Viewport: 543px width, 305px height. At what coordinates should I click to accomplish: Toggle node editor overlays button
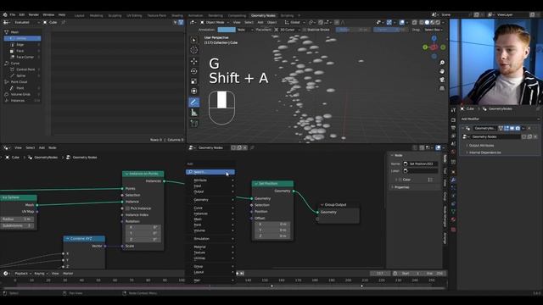pos(438,147)
